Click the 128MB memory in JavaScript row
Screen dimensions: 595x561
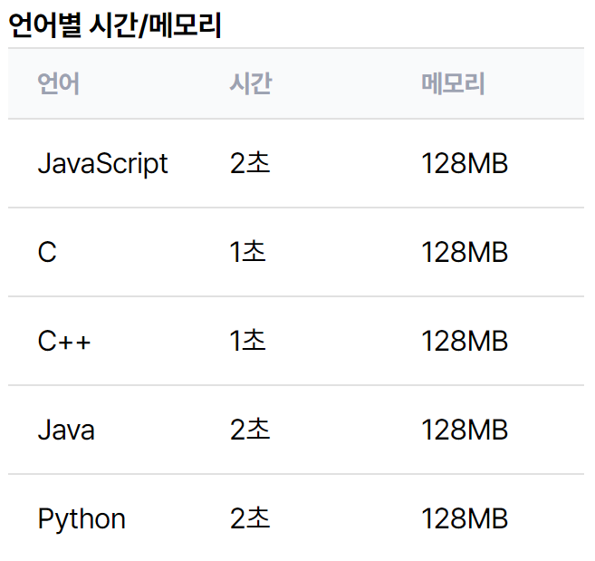coord(465,164)
